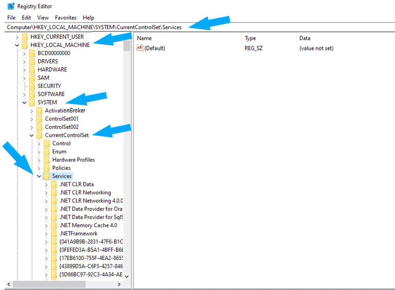395x290 pixels.
Task: Click the ControlSet002 folder icon
Action: pos(39,127)
